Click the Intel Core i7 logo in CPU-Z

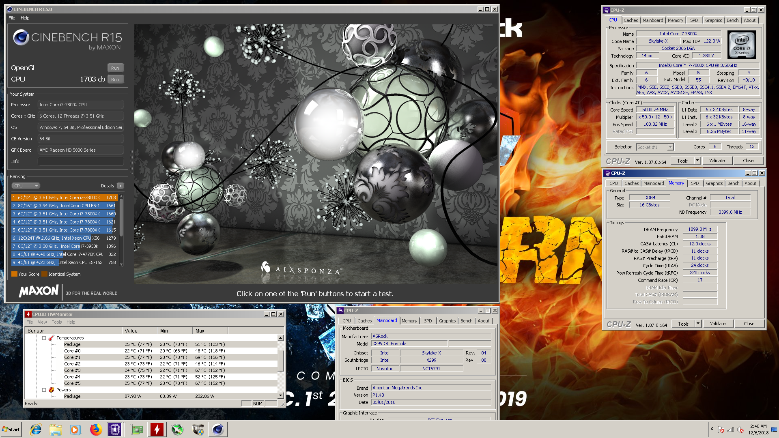742,45
